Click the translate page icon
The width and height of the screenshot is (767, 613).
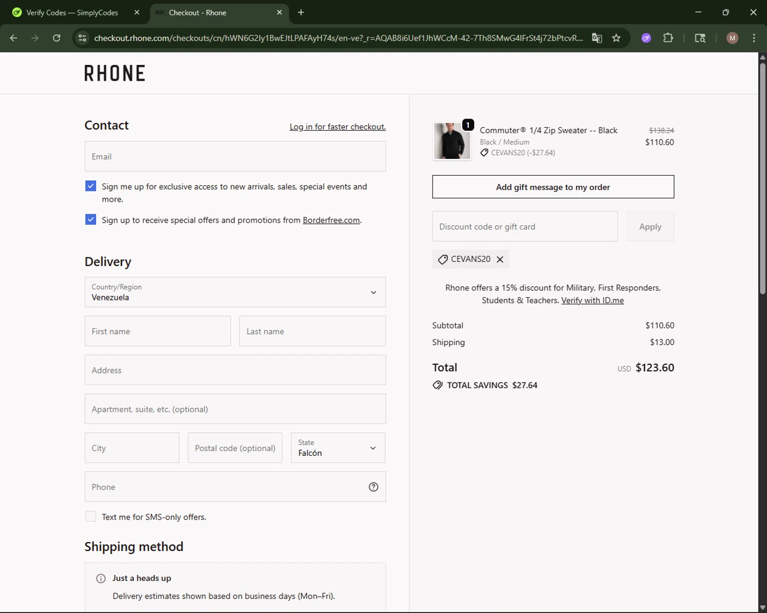(597, 38)
